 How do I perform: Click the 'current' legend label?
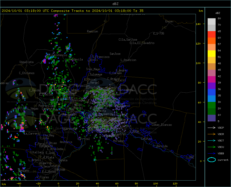(x=223, y=160)
